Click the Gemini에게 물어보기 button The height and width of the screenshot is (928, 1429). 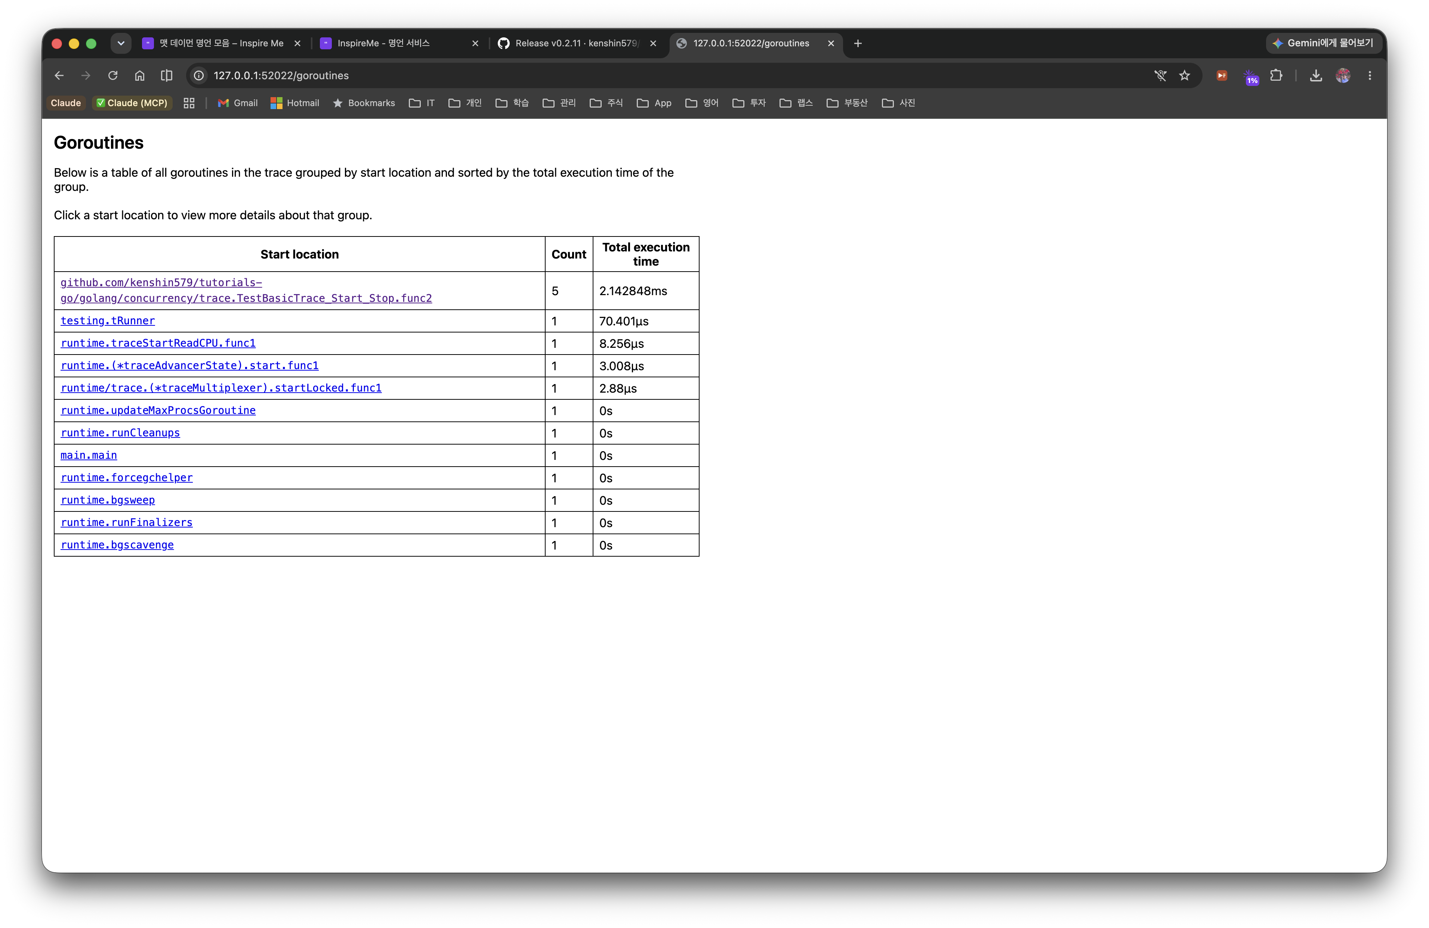pos(1324,43)
